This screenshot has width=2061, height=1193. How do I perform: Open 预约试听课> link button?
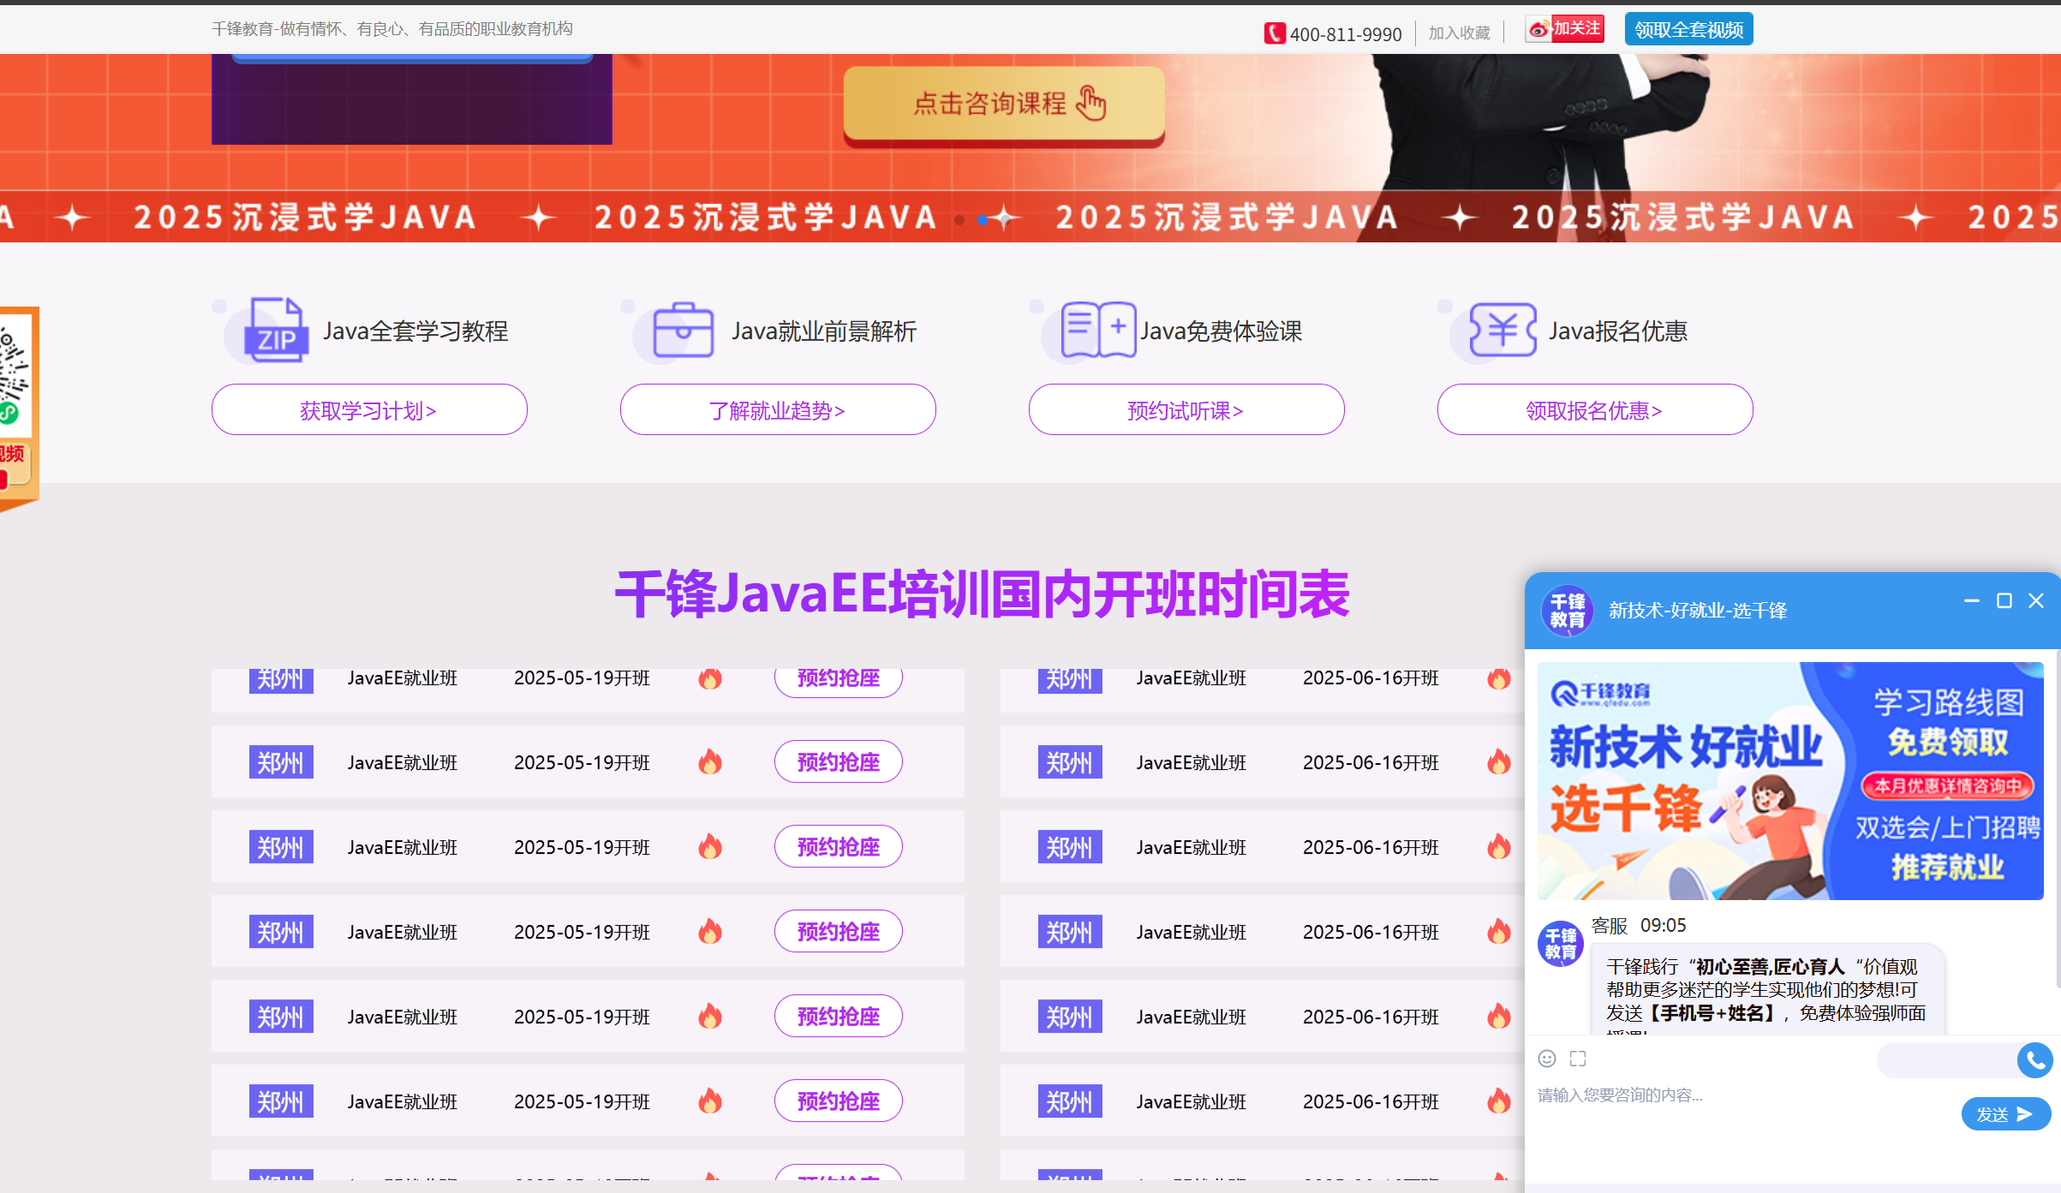(1186, 410)
